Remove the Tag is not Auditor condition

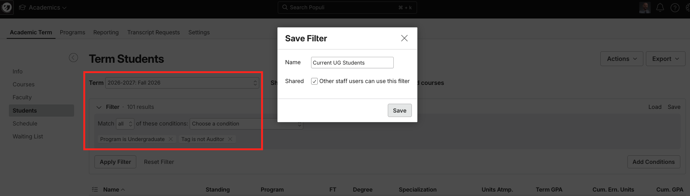230,139
